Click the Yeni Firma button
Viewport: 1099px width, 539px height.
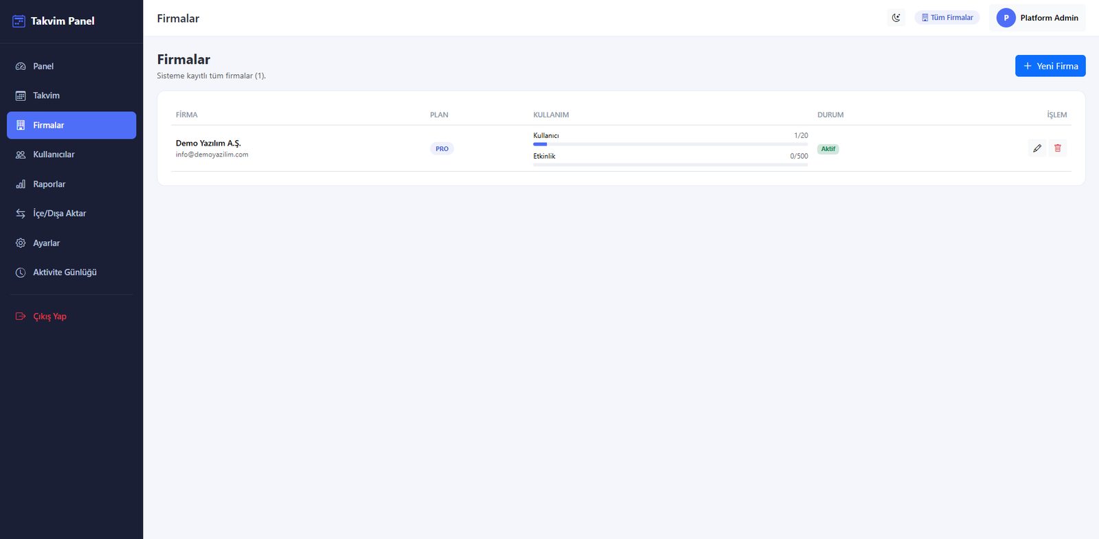[1050, 66]
